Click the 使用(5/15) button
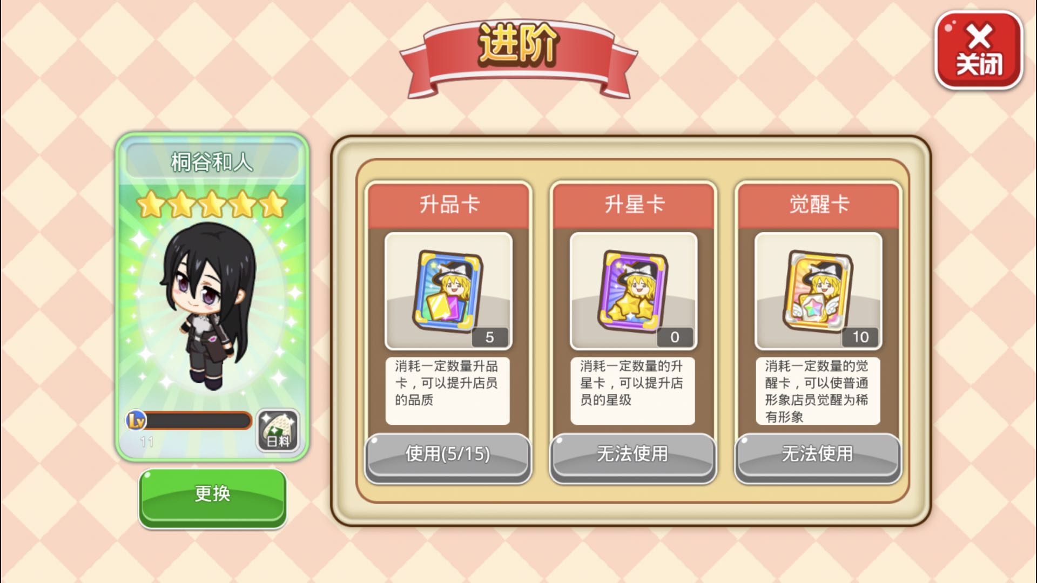This screenshot has height=583, width=1037. pyautogui.click(x=448, y=455)
